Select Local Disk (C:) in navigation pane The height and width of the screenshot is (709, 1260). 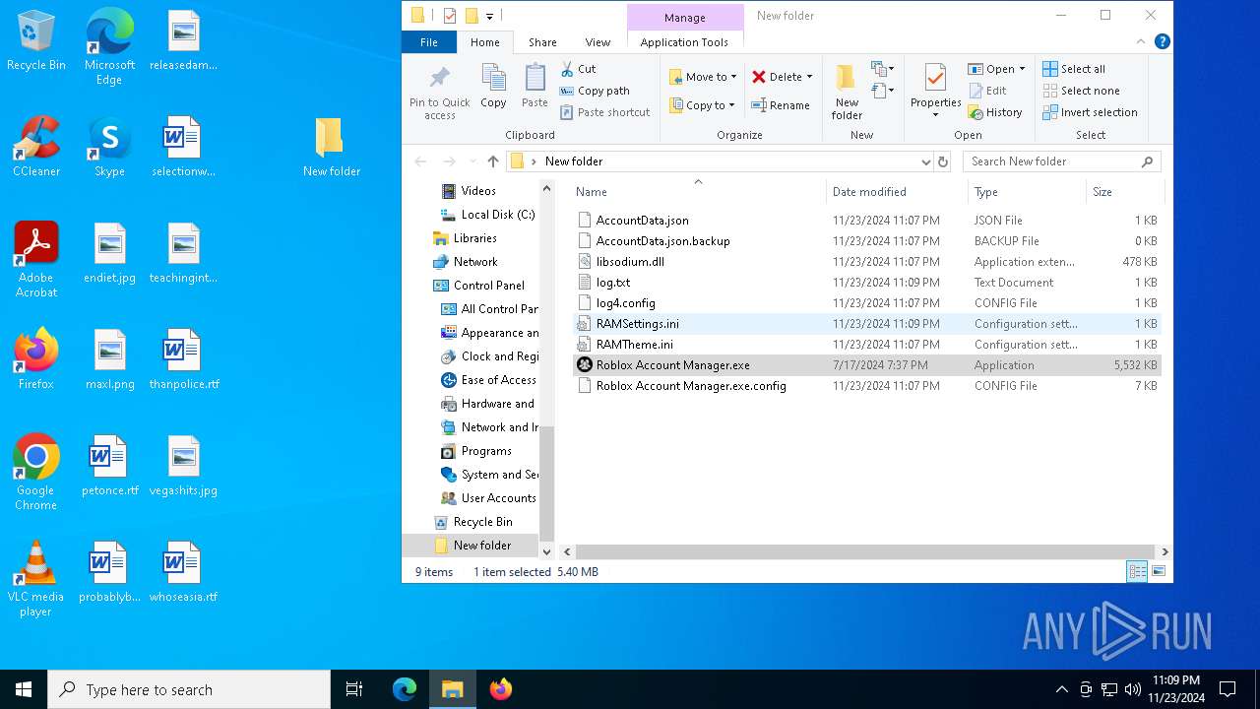[x=487, y=215]
